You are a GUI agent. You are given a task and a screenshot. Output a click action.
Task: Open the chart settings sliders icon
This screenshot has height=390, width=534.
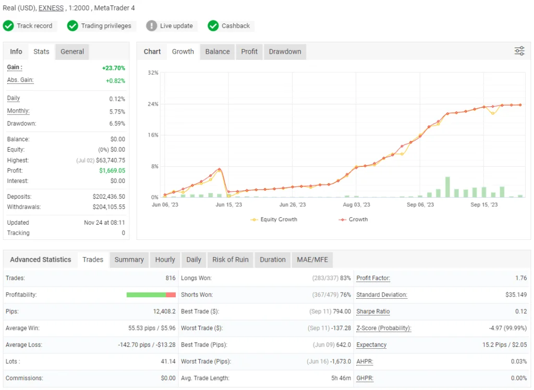(x=519, y=51)
